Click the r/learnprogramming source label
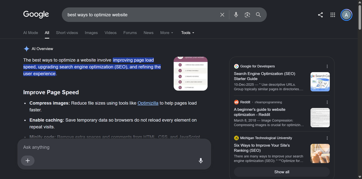Screen dimensions: 362x179 click(x=268, y=102)
